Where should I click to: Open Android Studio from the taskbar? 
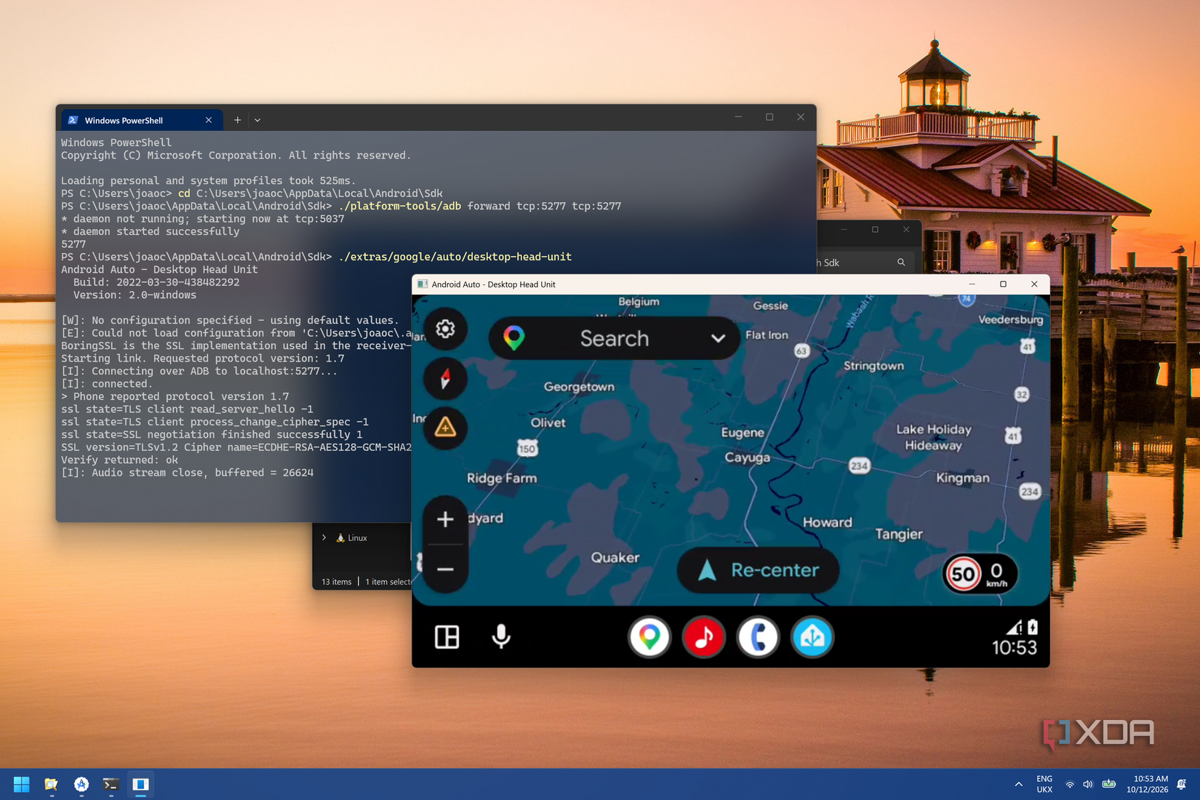click(x=81, y=784)
